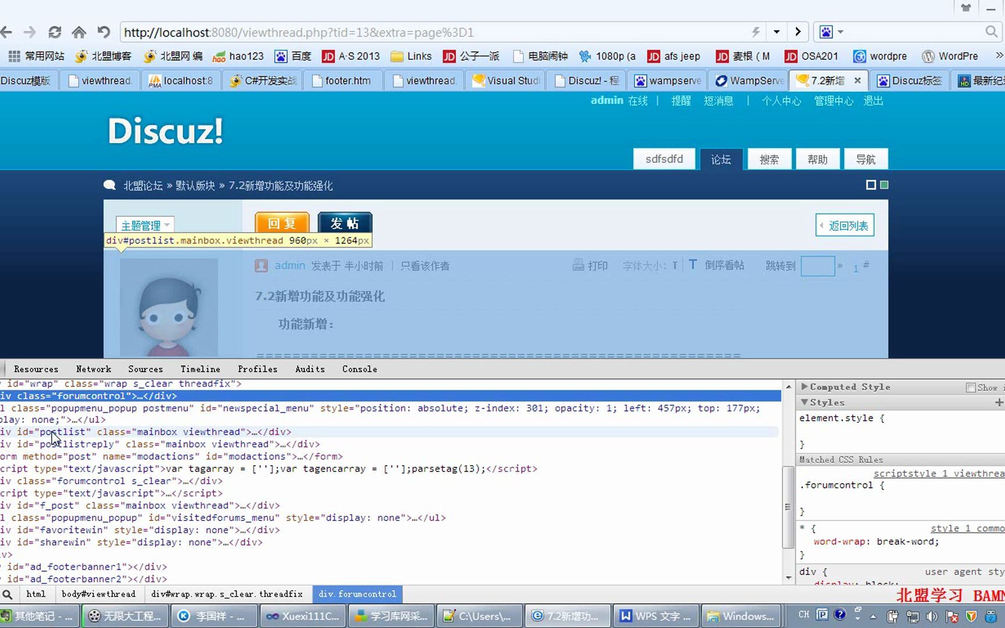Viewport: 1005px width, 628px height.
Task: Open the 短消息 link in the header
Action: click(718, 101)
